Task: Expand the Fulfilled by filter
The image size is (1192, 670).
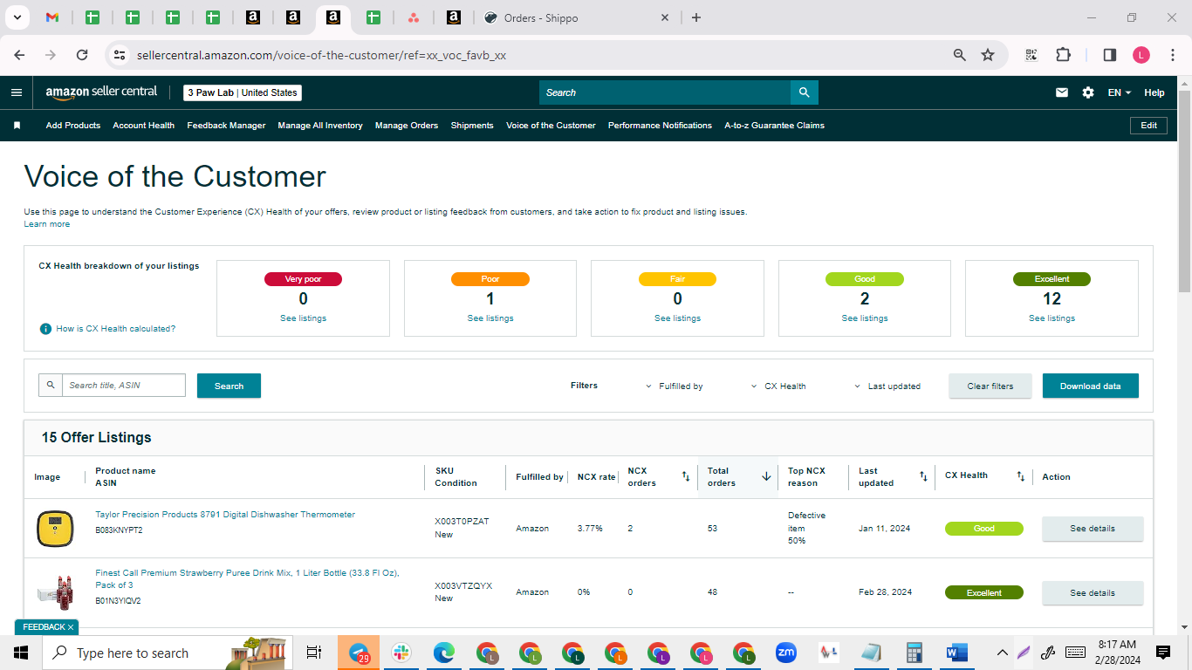Action: click(x=674, y=386)
